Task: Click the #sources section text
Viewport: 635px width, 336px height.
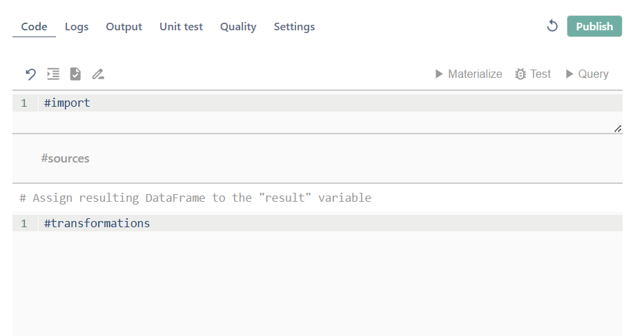Action: click(x=65, y=158)
